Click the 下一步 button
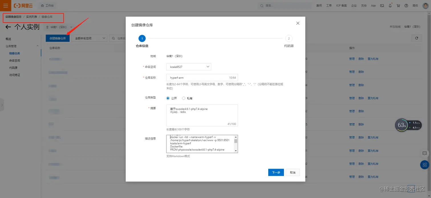Viewport: 431px width, 198px height. [276, 172]
